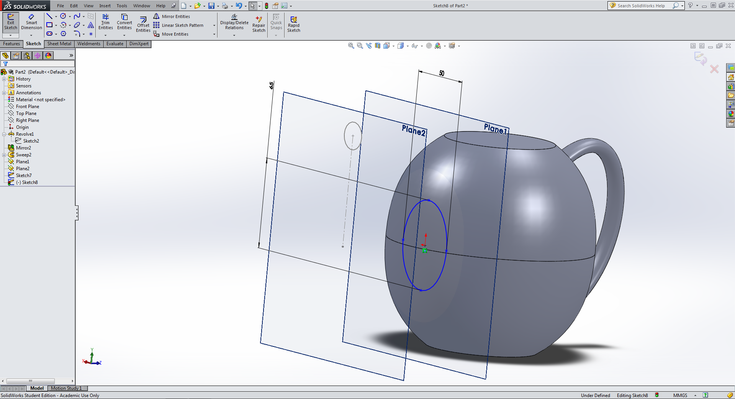The image size is (735, 399).
Task: Select the sketch Point tool
Action: (91, 34)
